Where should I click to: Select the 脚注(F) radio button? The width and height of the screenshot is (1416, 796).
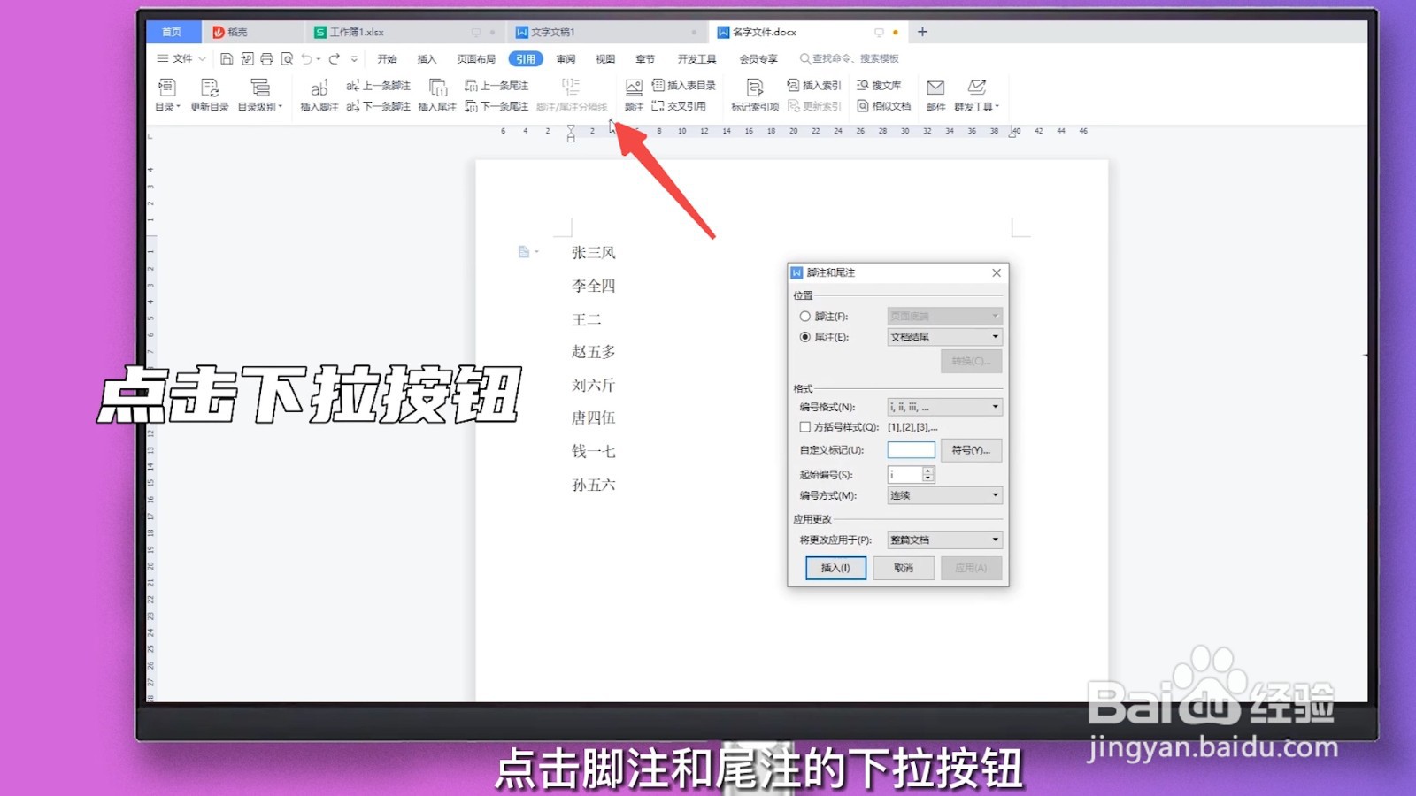804,315
